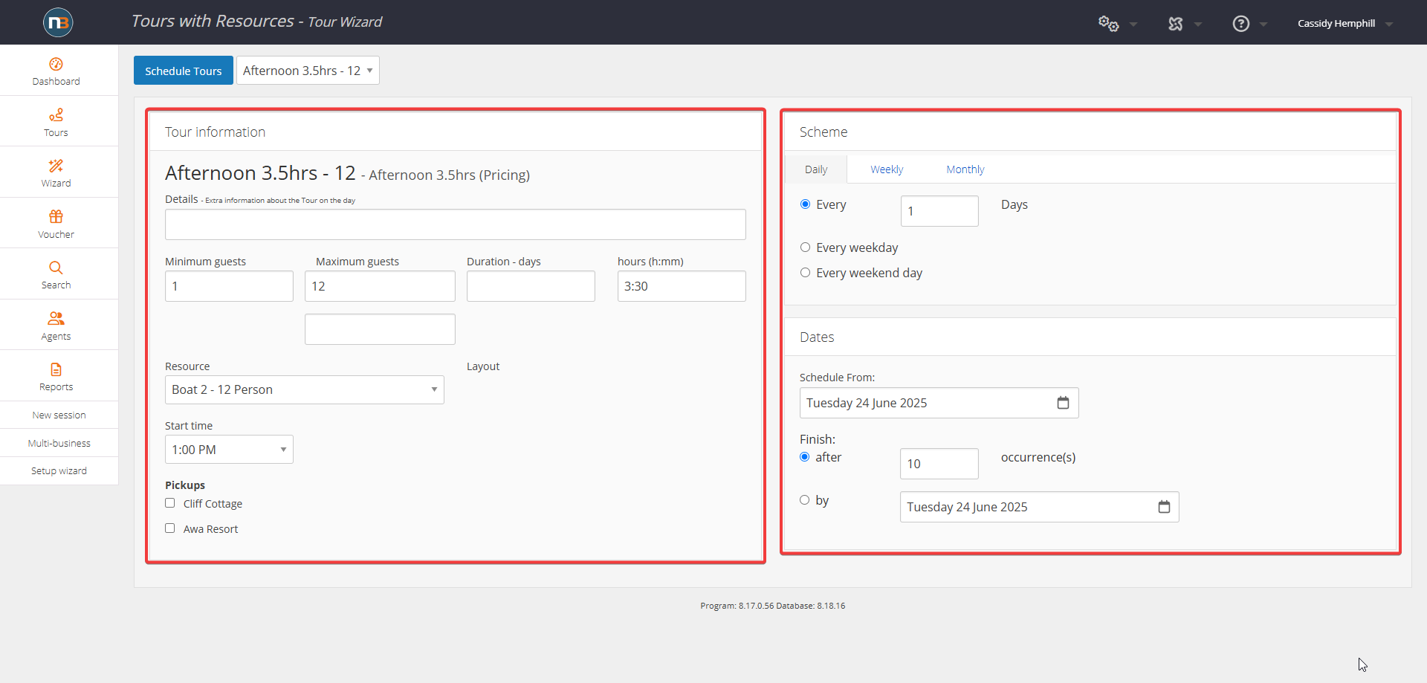Tick the Cliff Cottage pickup checkbox
Image resolution: width=1427 pixels, height=683 pixels.
coord(170,503)
